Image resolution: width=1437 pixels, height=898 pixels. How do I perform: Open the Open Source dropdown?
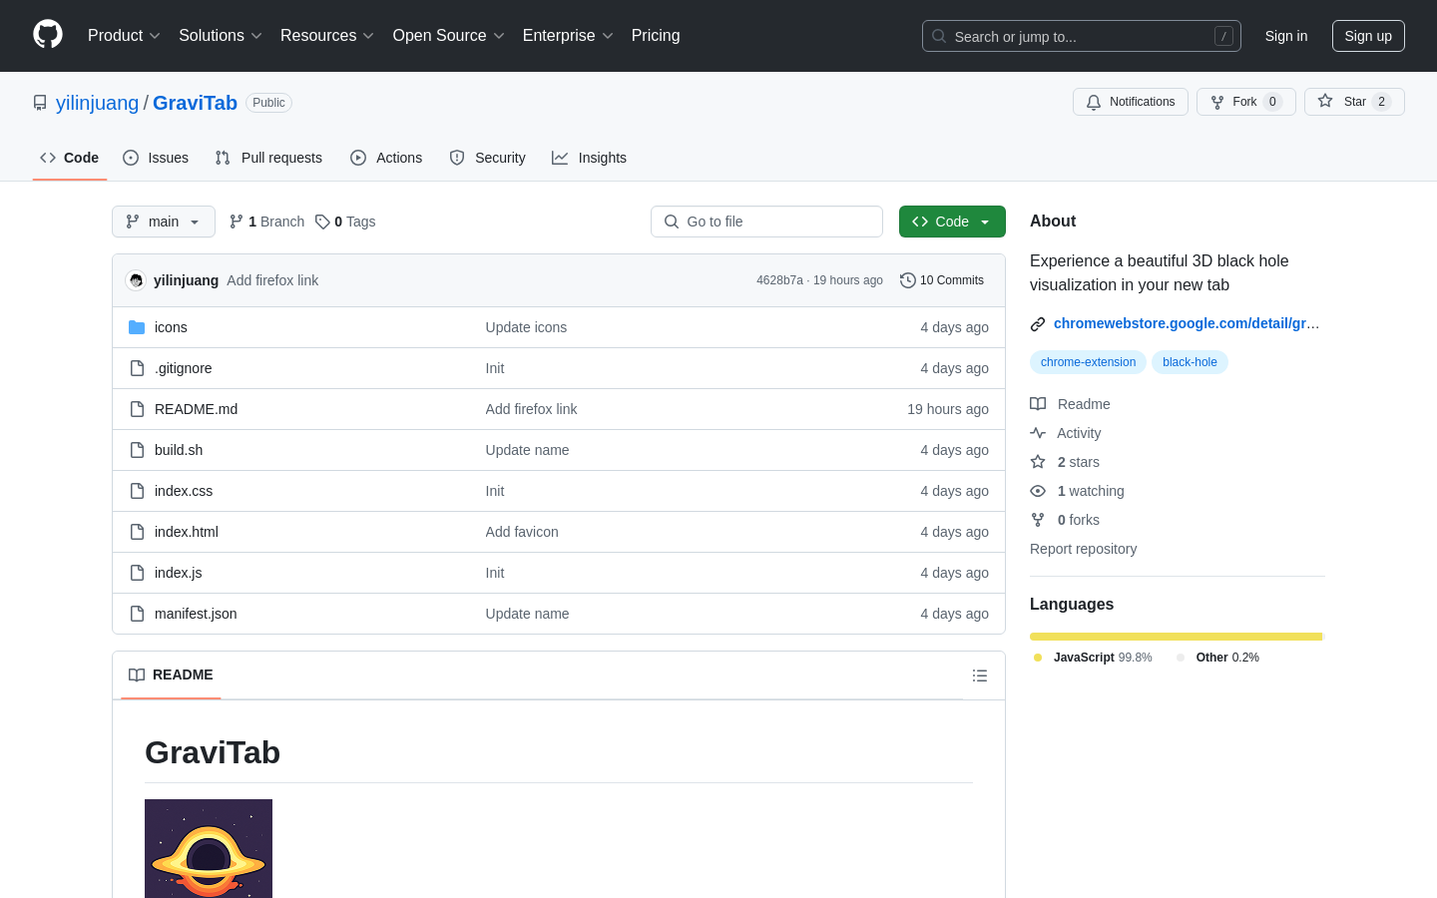coord(449,36)
